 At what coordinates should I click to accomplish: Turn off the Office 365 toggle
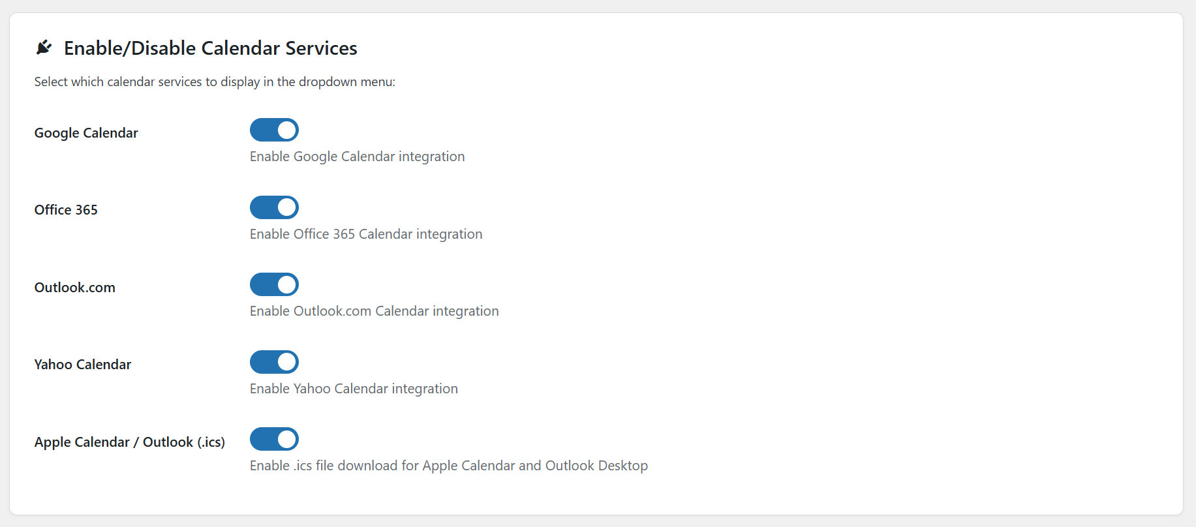(x=274, y=207)
